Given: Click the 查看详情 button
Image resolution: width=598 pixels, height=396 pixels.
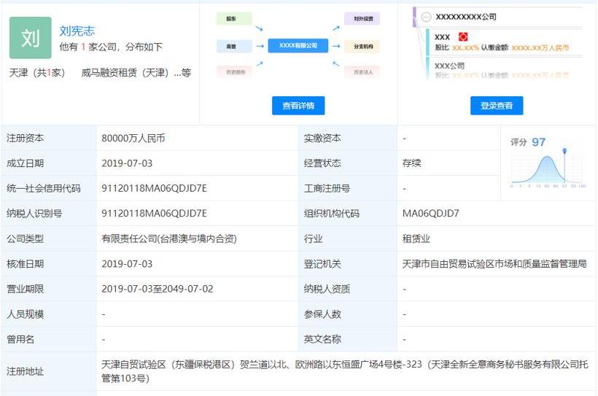Looking at the screenshot, I should tap(298, 106).
